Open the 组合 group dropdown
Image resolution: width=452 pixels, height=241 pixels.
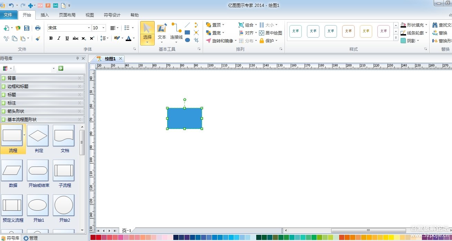[248, 25]
